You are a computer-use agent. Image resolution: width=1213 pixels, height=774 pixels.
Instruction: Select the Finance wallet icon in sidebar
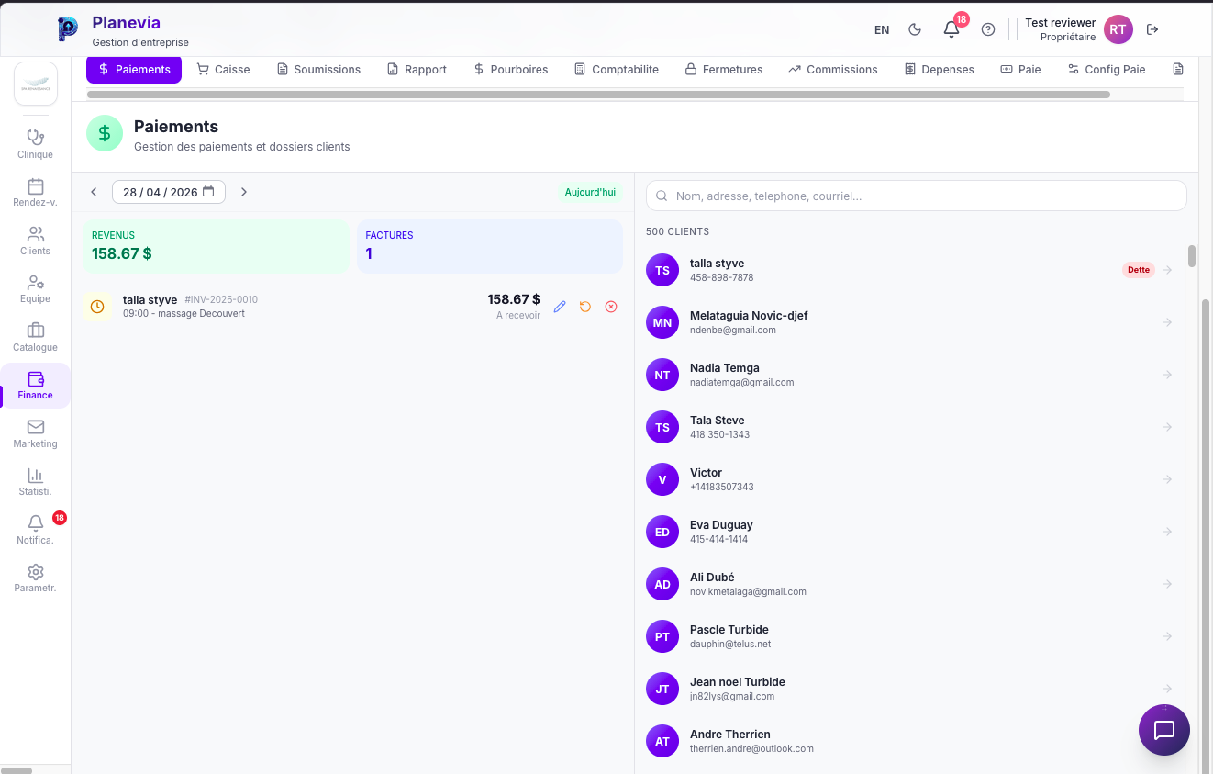[36, 378]
